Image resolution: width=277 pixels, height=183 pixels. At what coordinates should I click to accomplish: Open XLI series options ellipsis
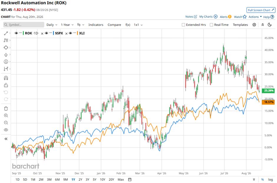75,33
